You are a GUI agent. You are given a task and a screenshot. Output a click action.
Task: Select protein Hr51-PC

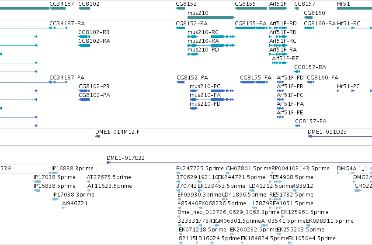point(348,86)
